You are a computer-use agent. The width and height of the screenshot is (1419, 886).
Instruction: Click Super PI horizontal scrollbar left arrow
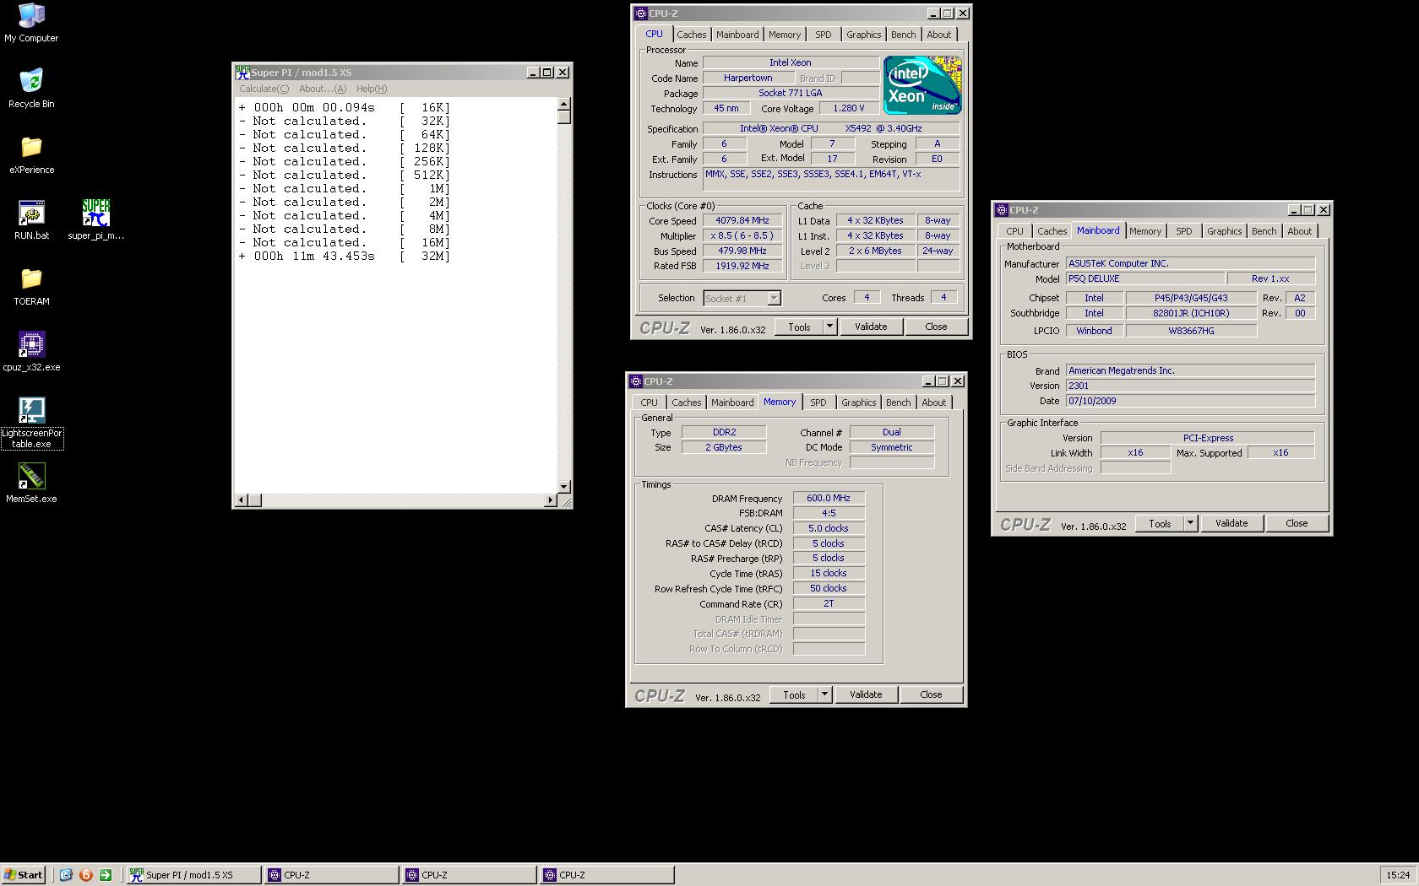[241, 500]
